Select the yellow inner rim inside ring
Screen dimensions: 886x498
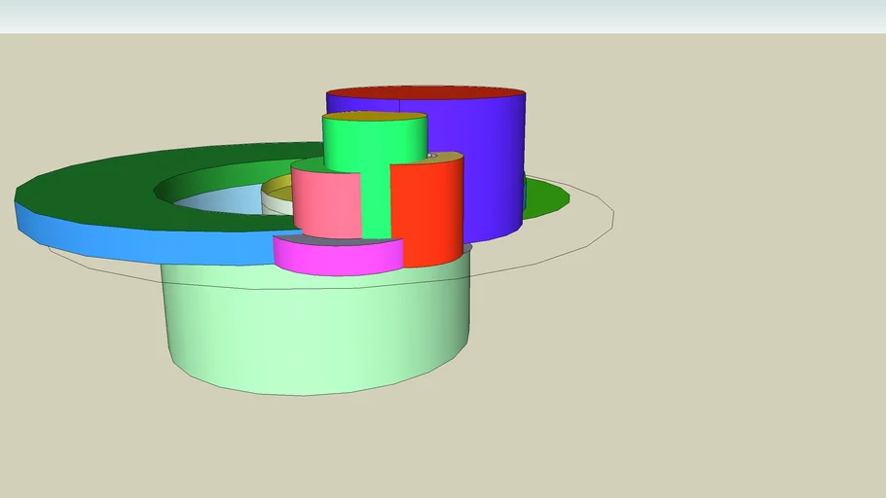[277, 190]
